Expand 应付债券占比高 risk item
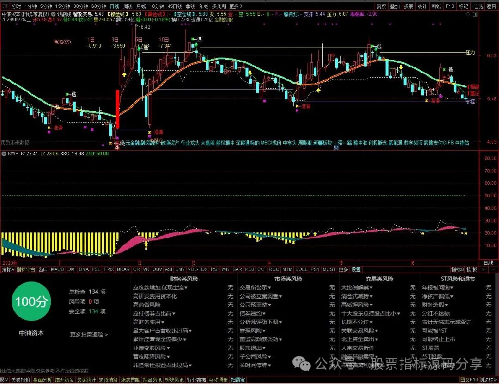This screenshot has width=499, height=384. click(154, 313)
